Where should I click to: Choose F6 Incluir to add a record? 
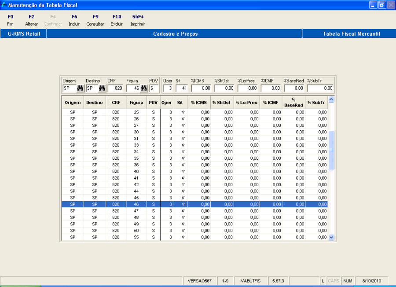tap(74, 20)
